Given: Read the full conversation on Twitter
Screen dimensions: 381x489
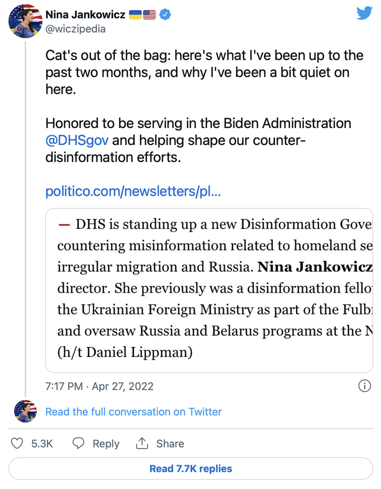Looking at the screenshot, I should (x=133, y=412).
